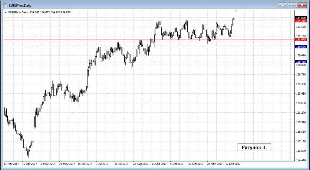The height and width of the screenshot is (170, 310).
Task: Click the 10 Apr 2017 date on time axis
Action: point(27,164)
